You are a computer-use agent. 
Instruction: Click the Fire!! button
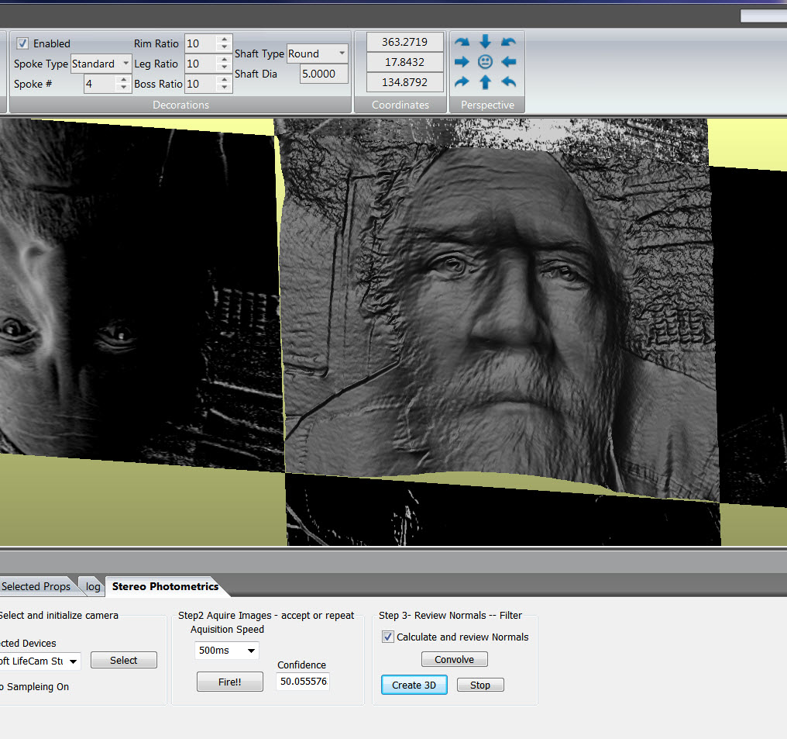tap(229, 682)
